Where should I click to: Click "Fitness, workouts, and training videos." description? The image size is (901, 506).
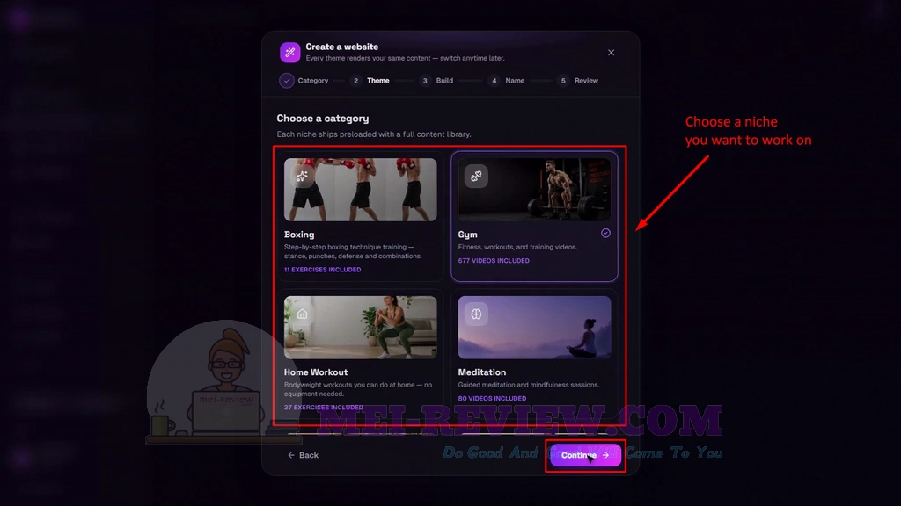pyautogui.click(x=517, y=247)
